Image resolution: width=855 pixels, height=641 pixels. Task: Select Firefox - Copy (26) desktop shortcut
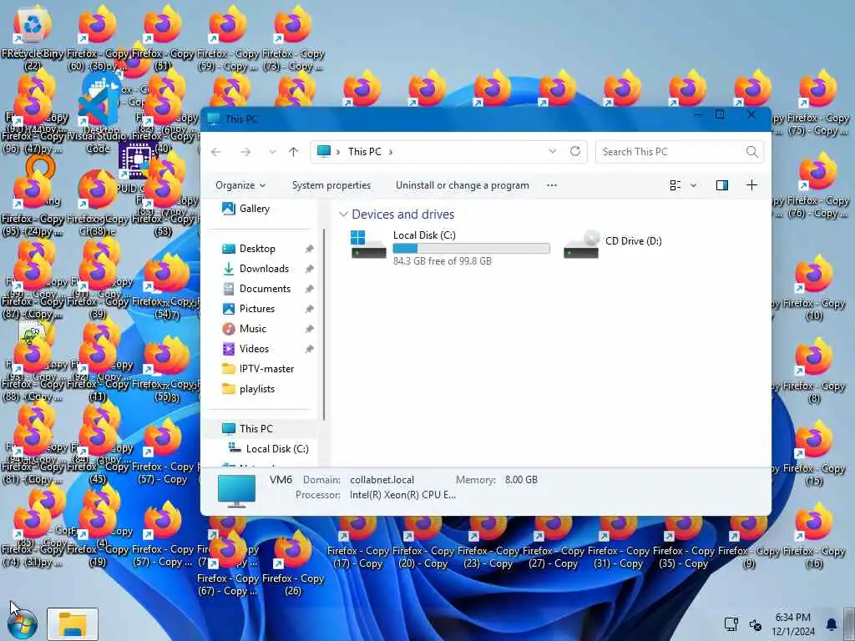click(x=293, y=564)
